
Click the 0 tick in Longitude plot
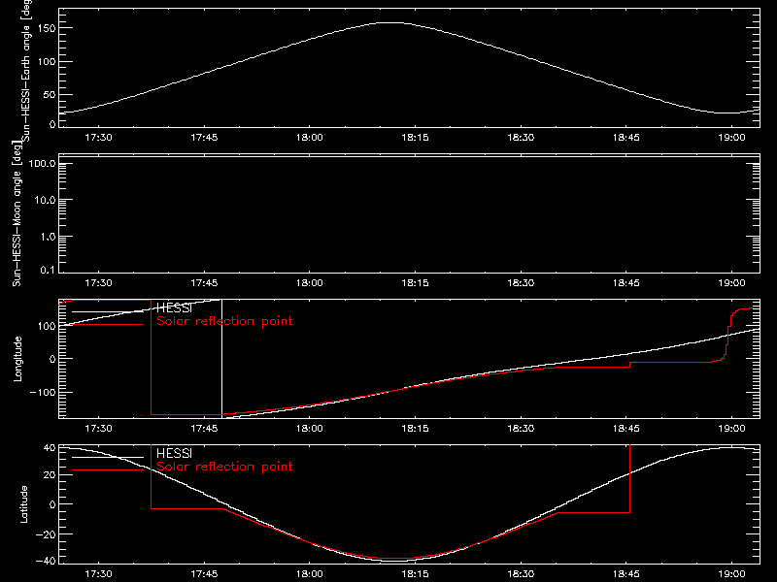tap(52, 359)
